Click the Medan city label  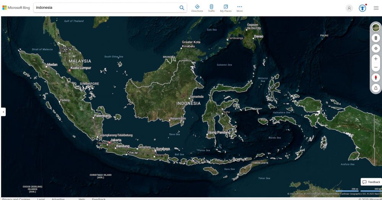[52, 65]
